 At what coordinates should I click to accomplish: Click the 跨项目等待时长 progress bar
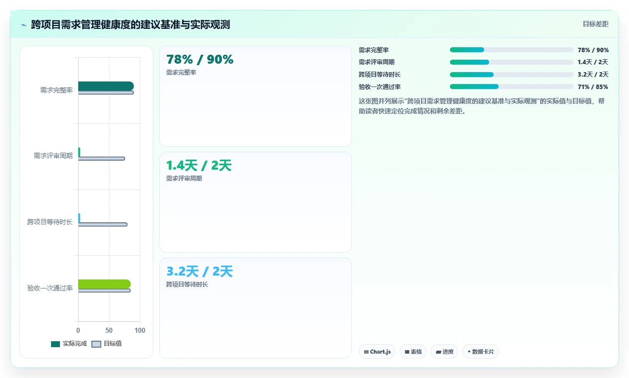pyautogui.click(x=512, y=75)
